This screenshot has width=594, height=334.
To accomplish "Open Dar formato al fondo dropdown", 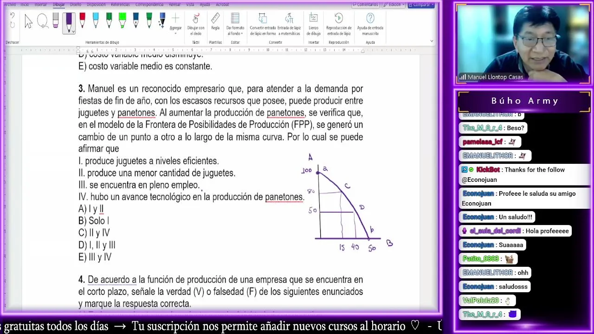I will 235,25.
